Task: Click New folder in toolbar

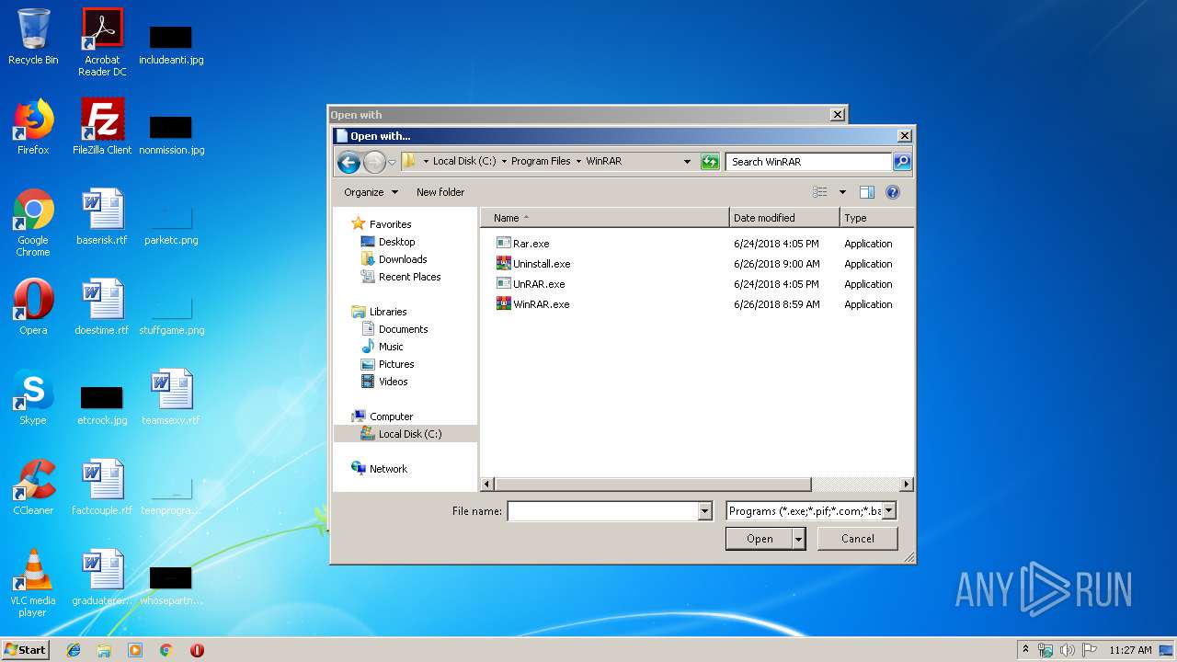Action: click(x=440, y=192)
